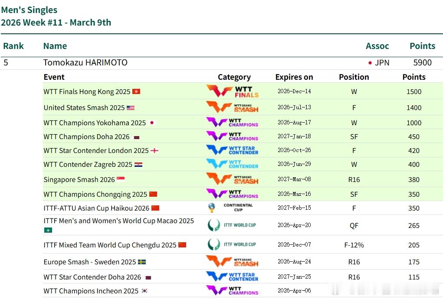Screen dimensions: 443x299
Task: Open the Singapore Smash 2026 event link
Action: pyautogui.click(x=79, y=180)
